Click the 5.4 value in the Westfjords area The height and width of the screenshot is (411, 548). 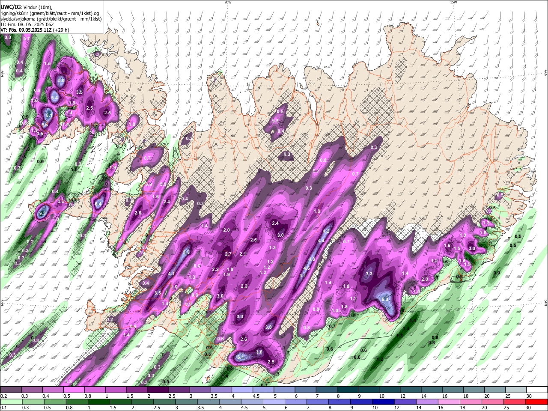tap(54, 98)
